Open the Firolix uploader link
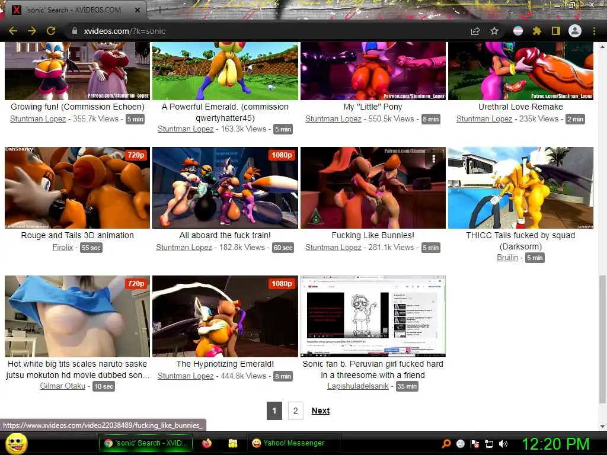Image resolution: width=607 pixels, height=455 pixels. point(63,247)
